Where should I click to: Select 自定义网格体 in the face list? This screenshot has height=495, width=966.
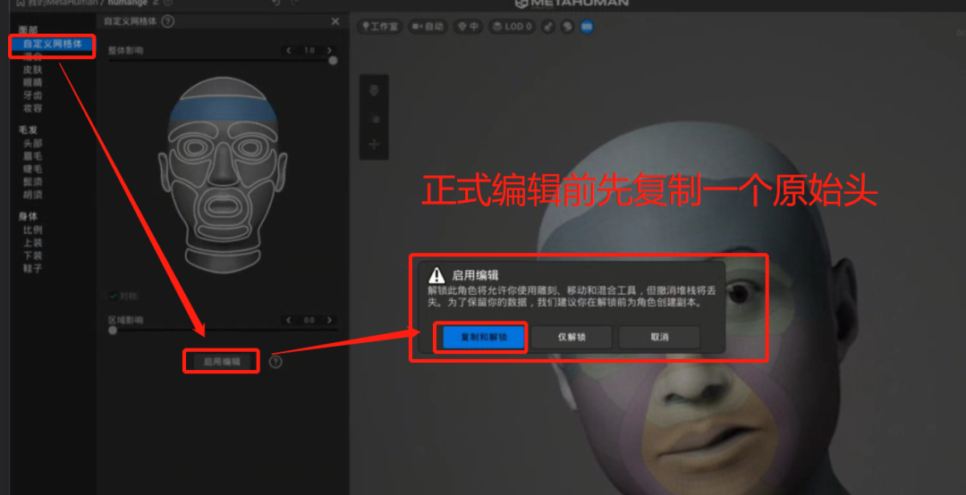53,45
